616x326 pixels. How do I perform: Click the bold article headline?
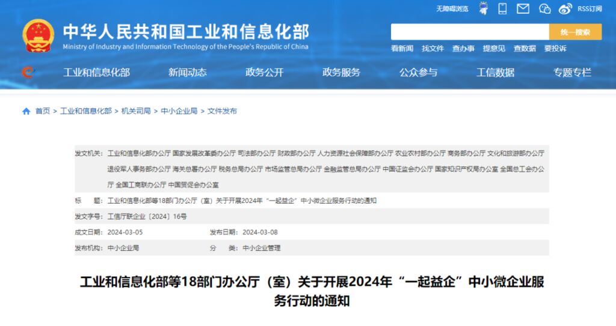[x=312, y=291]
